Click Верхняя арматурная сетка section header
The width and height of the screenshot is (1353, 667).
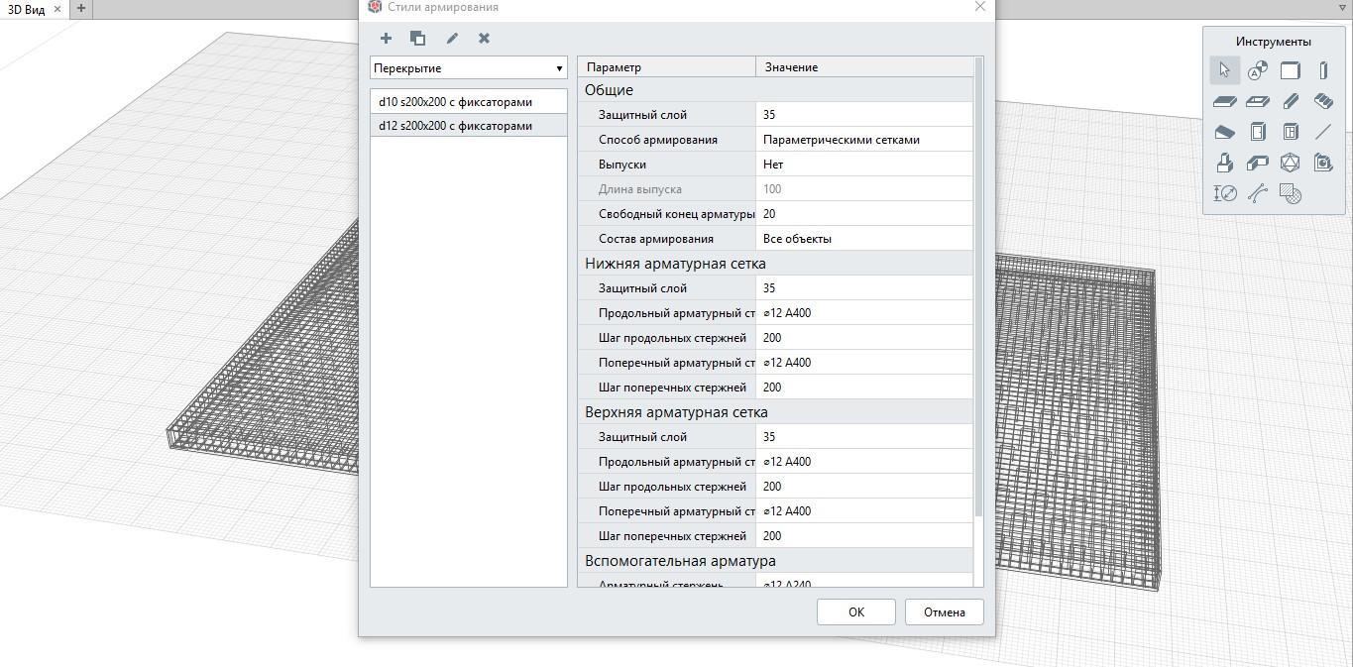point(775,412)
